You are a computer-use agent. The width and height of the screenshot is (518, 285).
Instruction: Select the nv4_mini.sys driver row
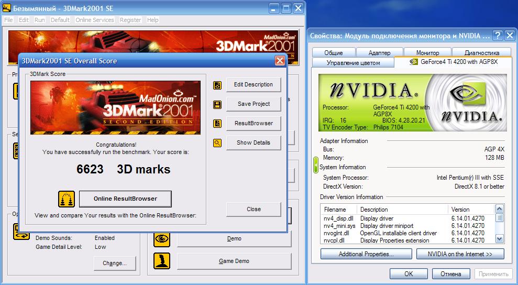coord(407,226)
